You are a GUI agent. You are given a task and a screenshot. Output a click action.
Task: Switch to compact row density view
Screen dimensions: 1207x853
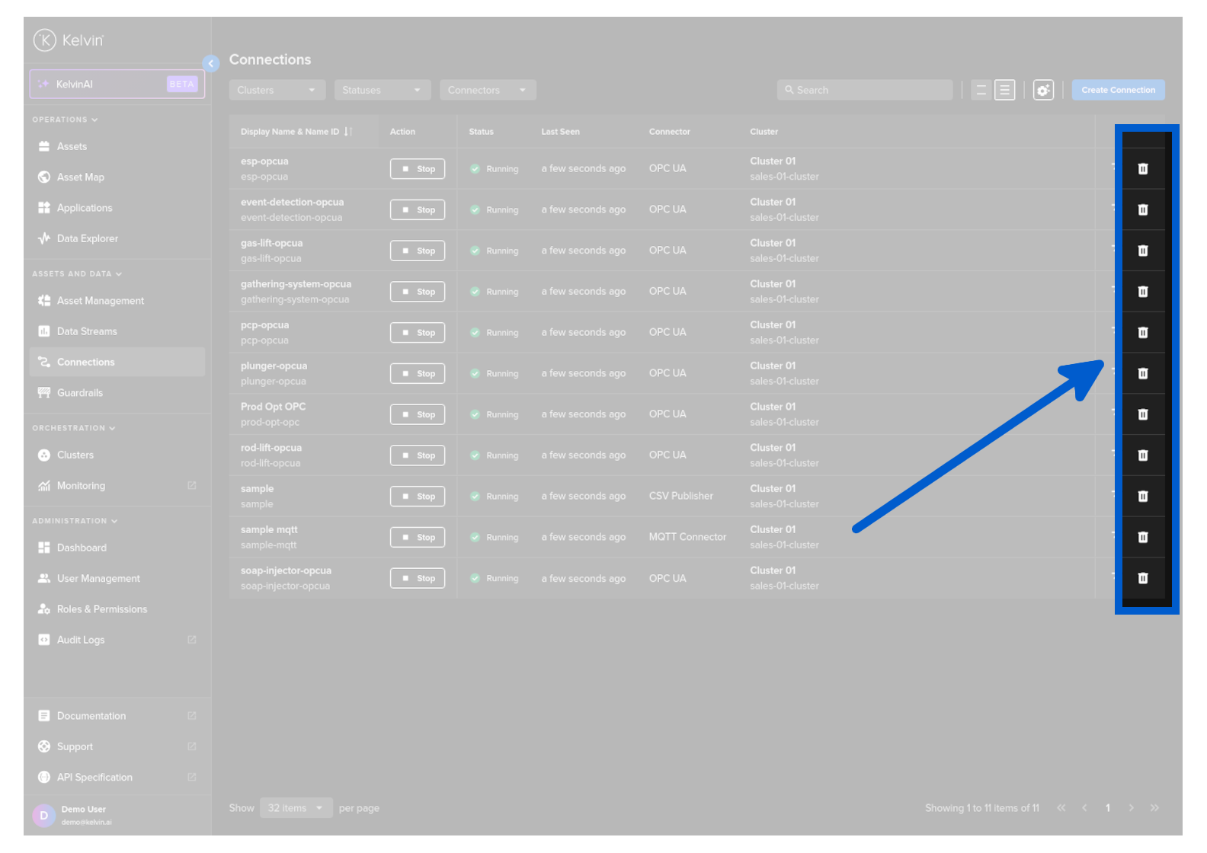[981, 91]
